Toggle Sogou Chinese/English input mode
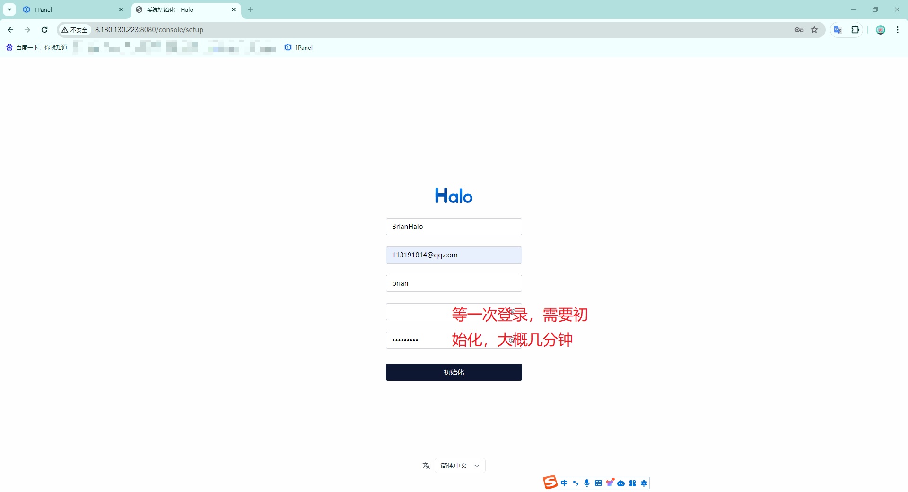Screen dimensions: 908x492 click(x=564, y=483)
